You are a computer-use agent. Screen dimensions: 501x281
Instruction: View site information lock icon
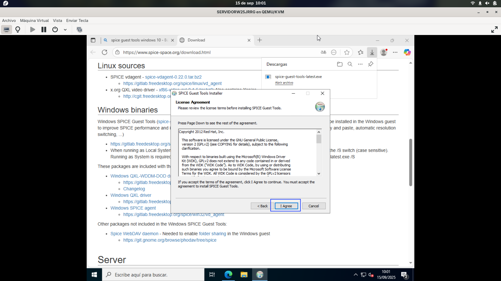click(117, 52)
